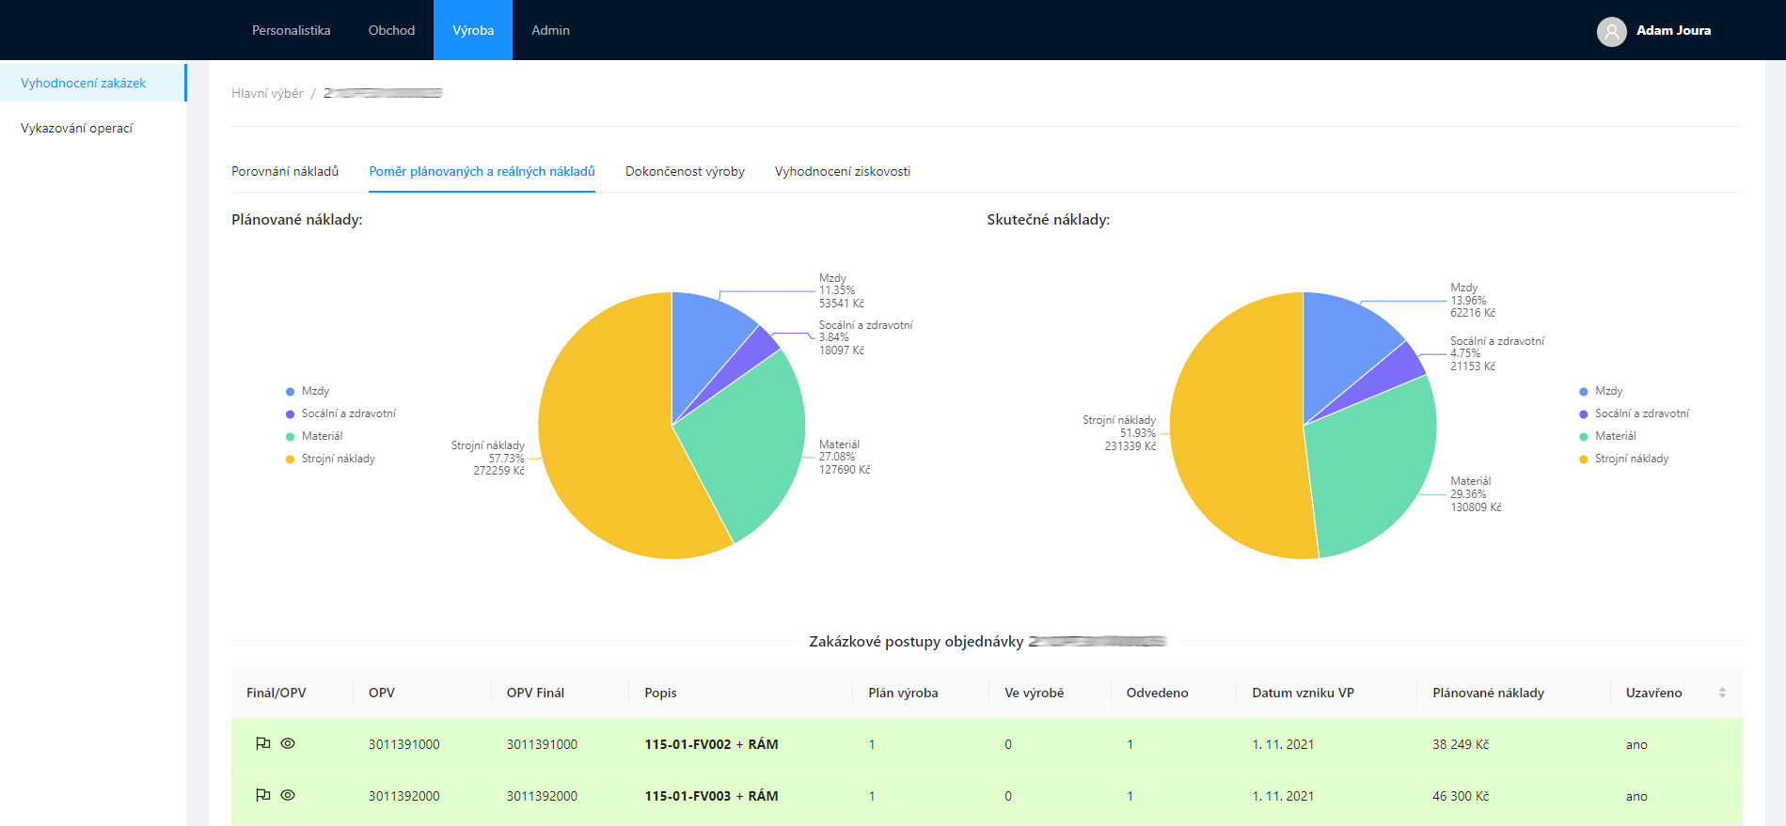Go to the Hlavní výběr breadcrumb link

click(x=267, y=93)
